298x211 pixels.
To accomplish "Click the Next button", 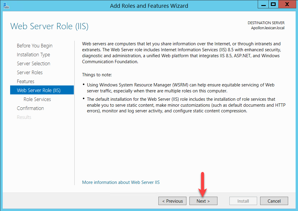I will (x=203, y=201).
